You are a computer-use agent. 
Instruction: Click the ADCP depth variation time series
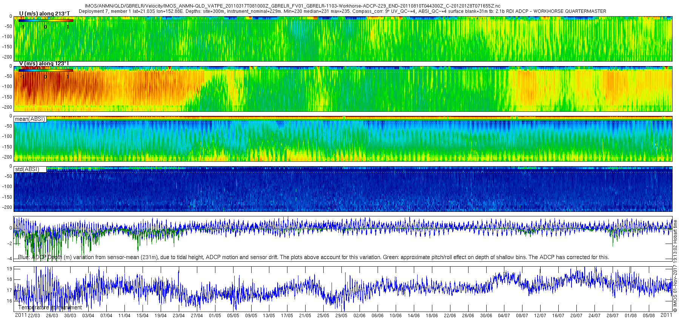tap(343, 239)
